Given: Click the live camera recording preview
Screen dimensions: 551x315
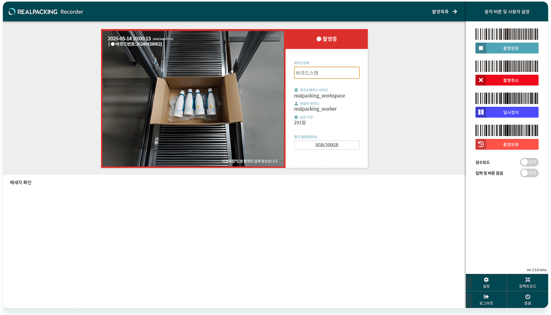Looking at the screenshot, I should click(193, 99).
